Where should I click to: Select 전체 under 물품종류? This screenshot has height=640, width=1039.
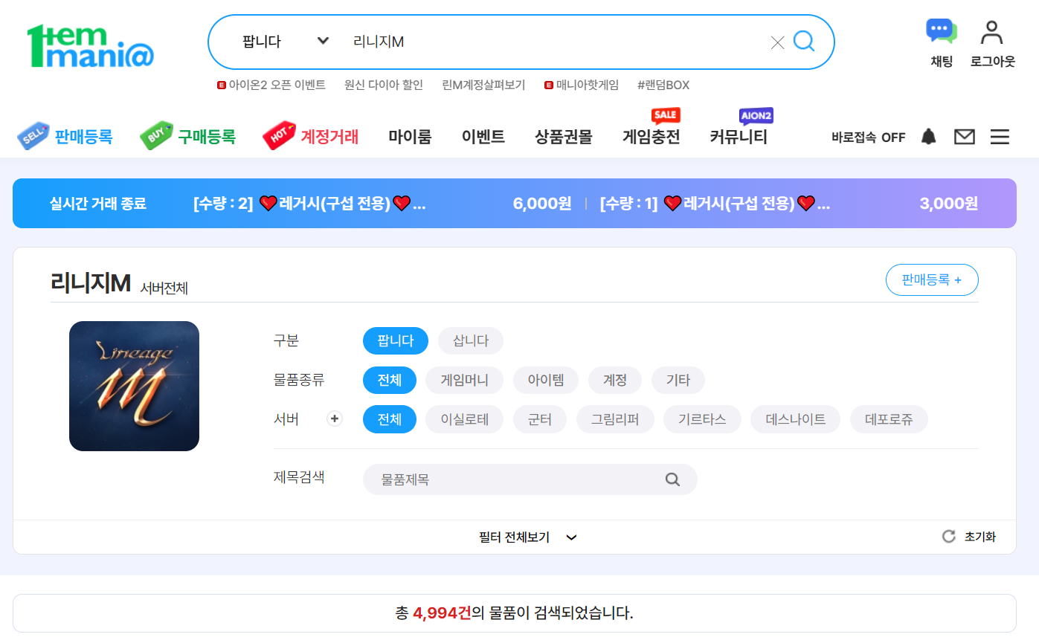[x=390, y=381]
